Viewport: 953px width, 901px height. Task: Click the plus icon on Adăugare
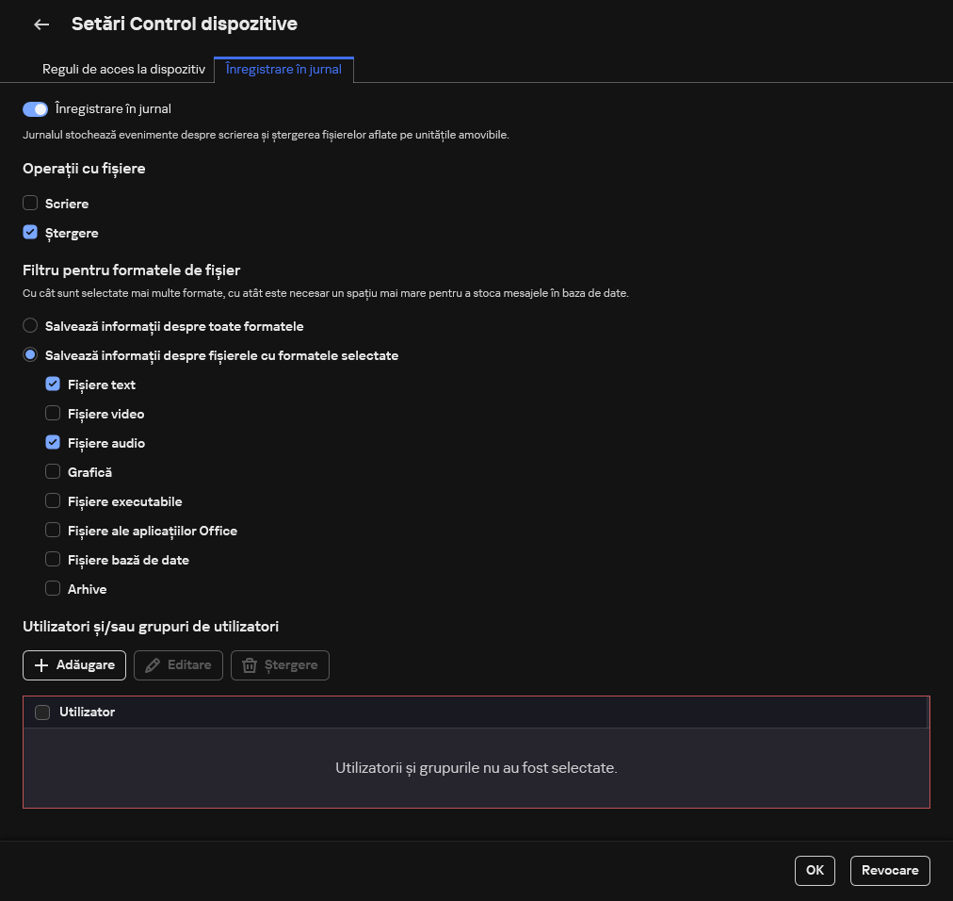[x=41, y=665]
